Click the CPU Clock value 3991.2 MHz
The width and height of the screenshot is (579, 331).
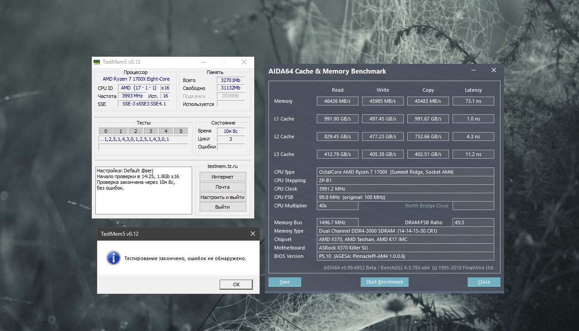[406, 189]
